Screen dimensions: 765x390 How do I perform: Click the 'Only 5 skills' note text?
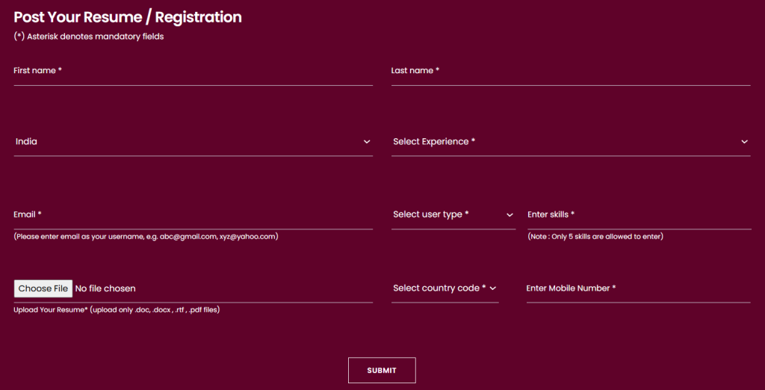pos(595,237)
